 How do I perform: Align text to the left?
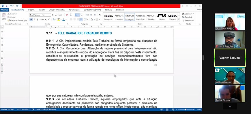[x=71, y=20]
